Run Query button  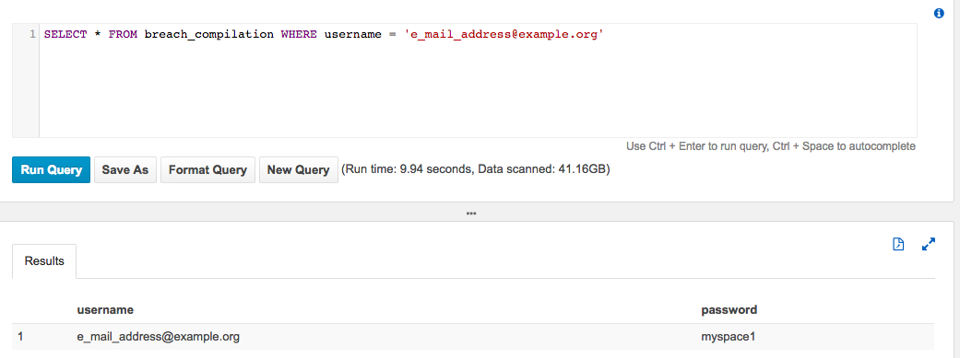tap(52, 170)
